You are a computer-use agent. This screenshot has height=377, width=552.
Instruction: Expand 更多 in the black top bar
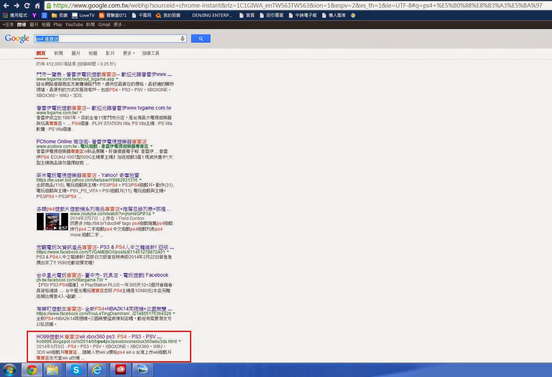coord(119,25)
